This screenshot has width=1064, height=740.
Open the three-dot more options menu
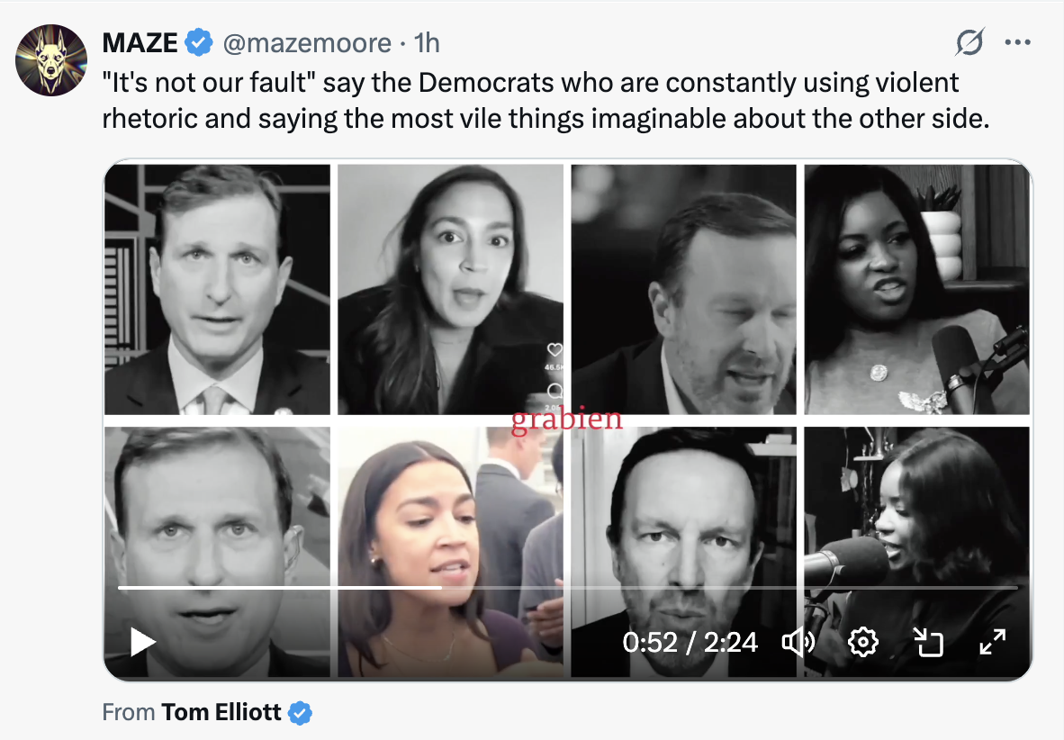[1018, 42]
